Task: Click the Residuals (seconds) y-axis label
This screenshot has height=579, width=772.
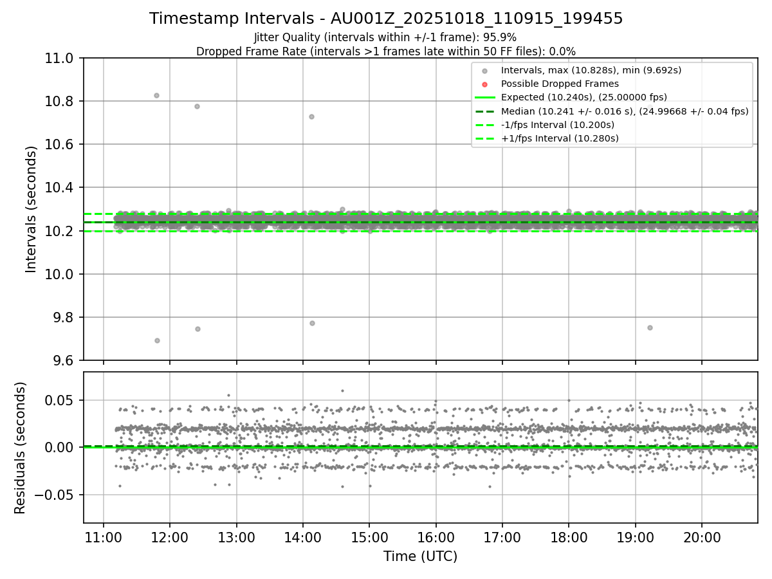Action: tap(21, 448)
